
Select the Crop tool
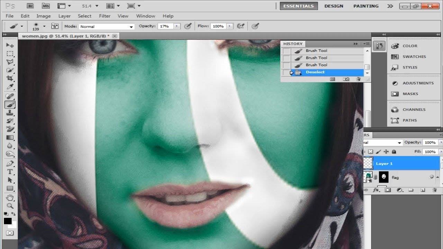pyautogui.click(x=10, y=79)
